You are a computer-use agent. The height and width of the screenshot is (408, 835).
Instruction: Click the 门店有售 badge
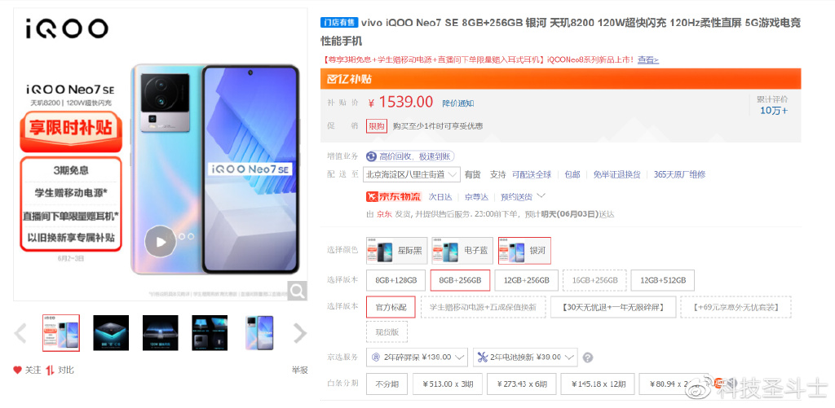[x=338, y=22]
